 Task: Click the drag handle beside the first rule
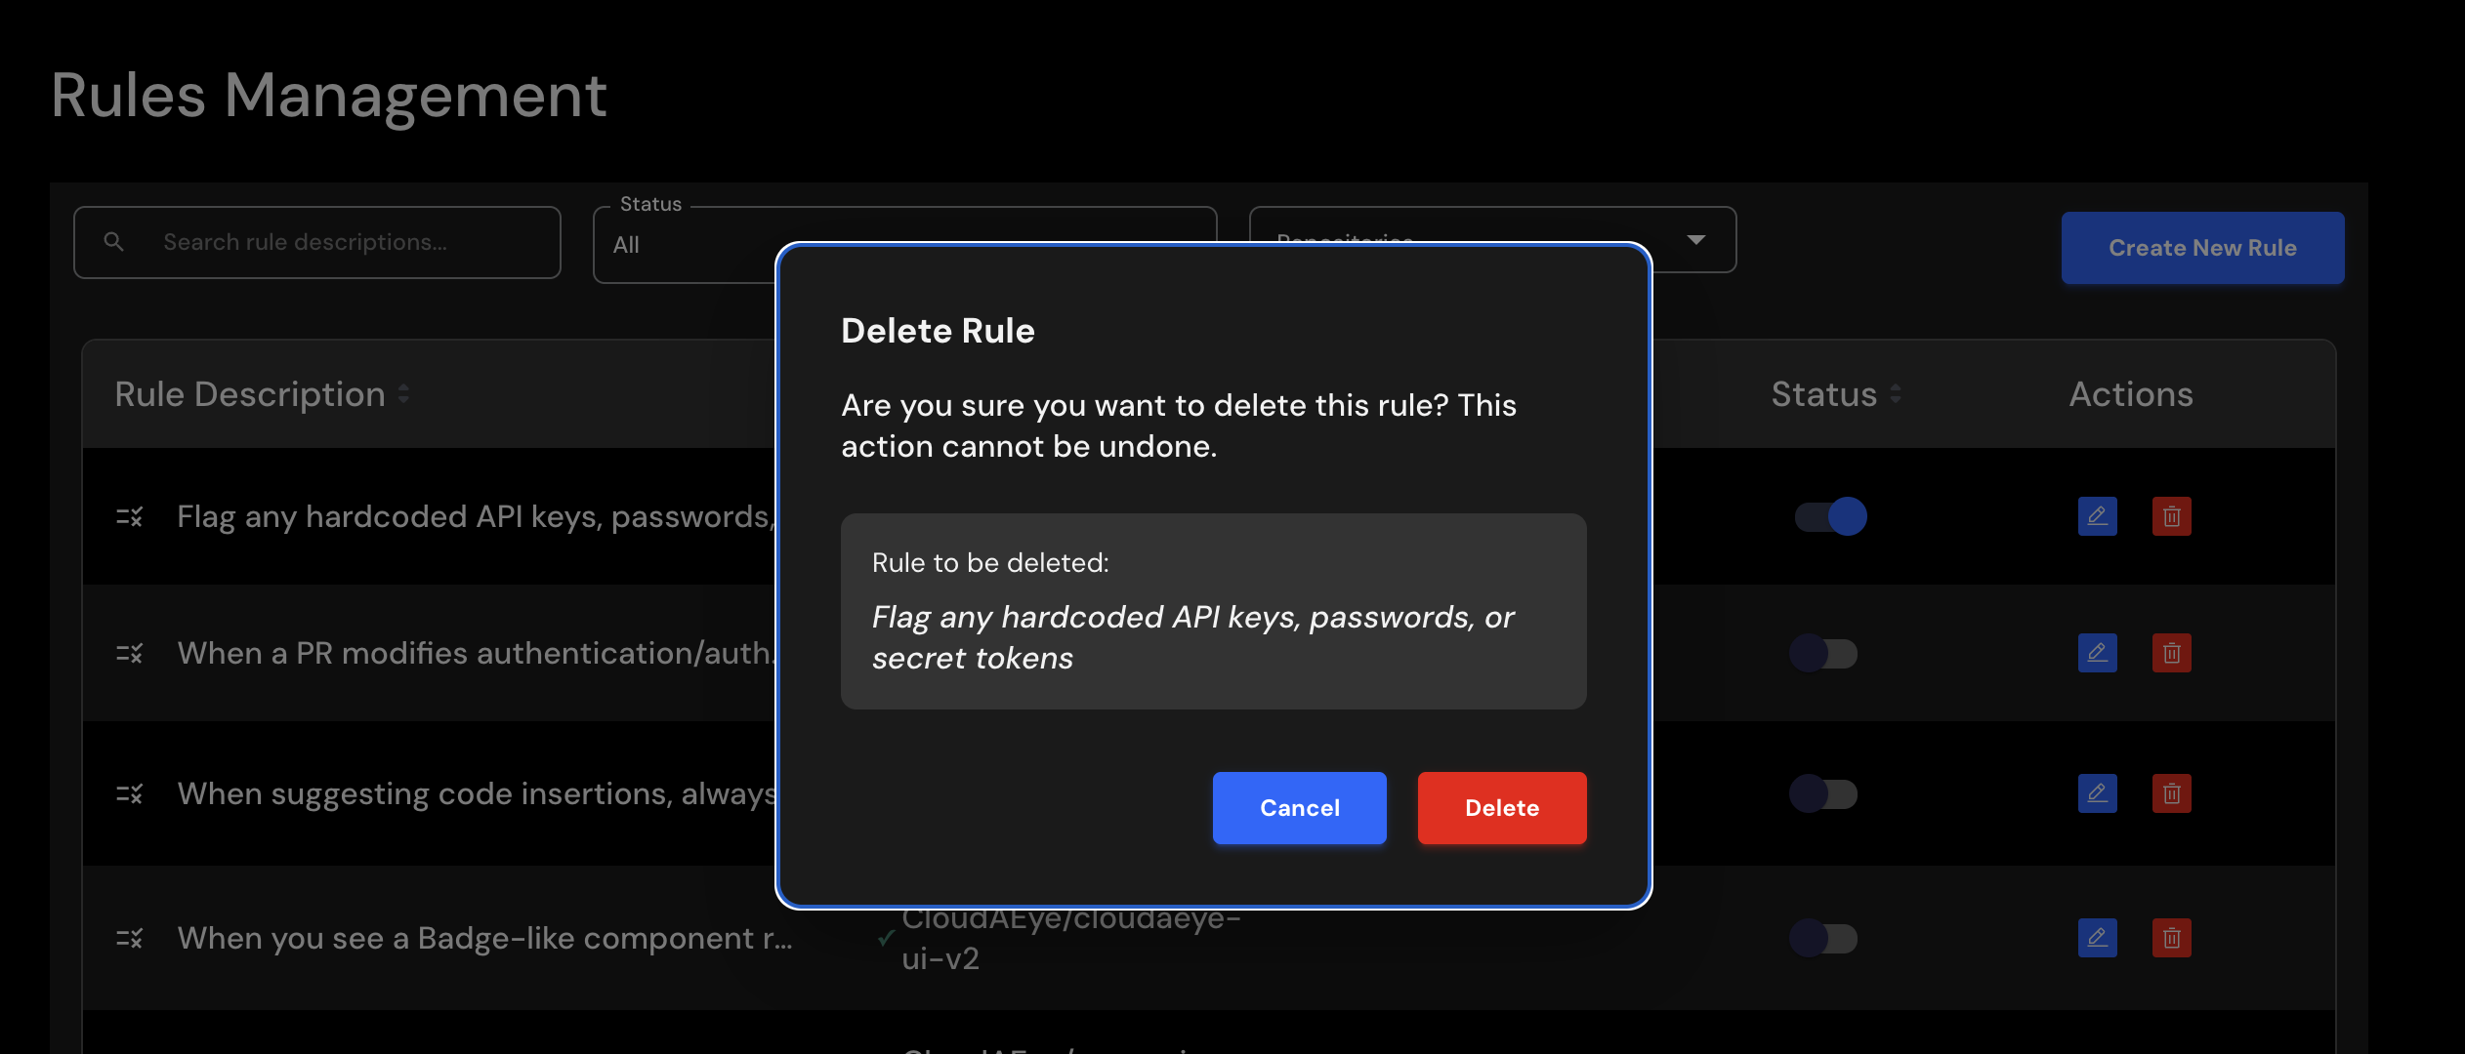(130, 516)
